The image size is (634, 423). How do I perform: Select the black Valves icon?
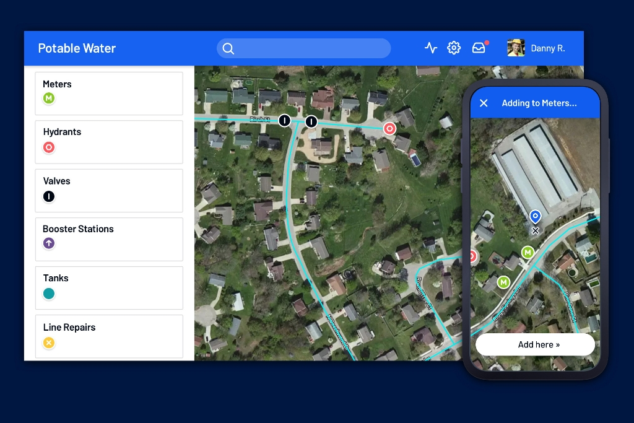click(49, 196)
